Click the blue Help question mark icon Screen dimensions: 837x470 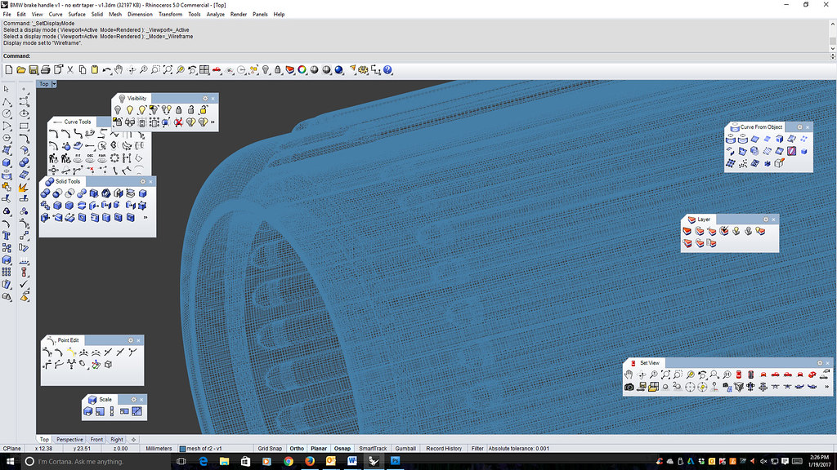388,70
